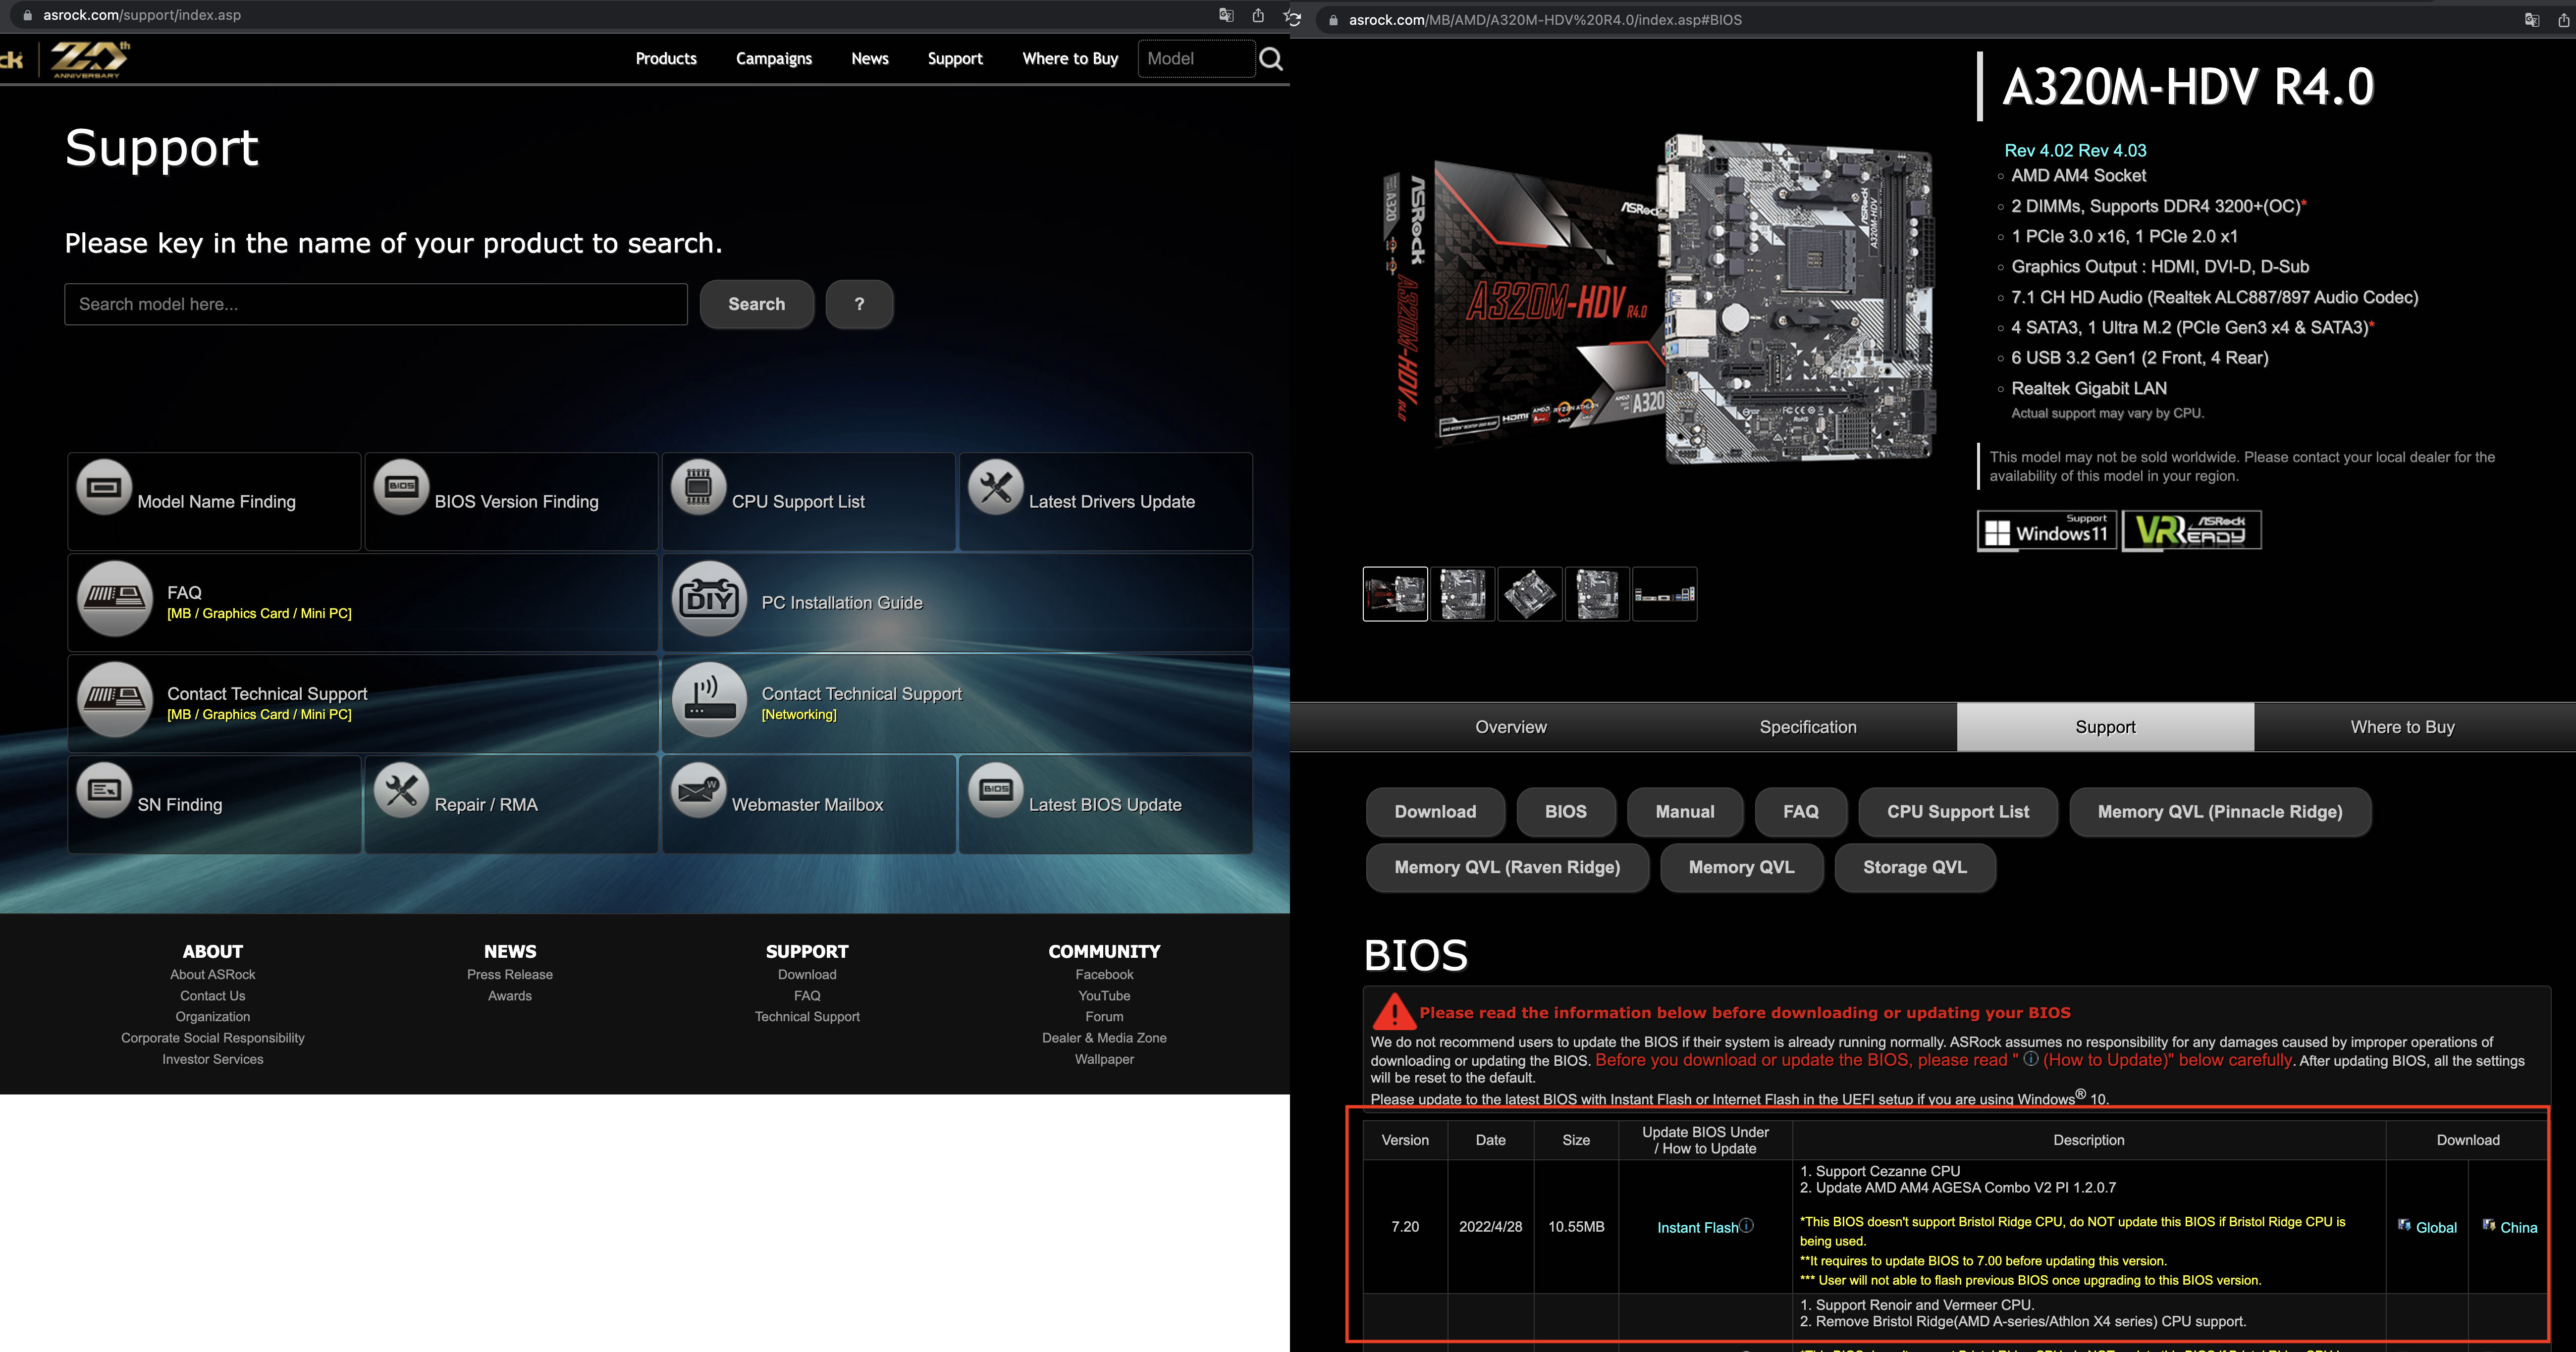Open CPU Support List chip icon
The image size is (2576, 1352).
click(698, 488)
